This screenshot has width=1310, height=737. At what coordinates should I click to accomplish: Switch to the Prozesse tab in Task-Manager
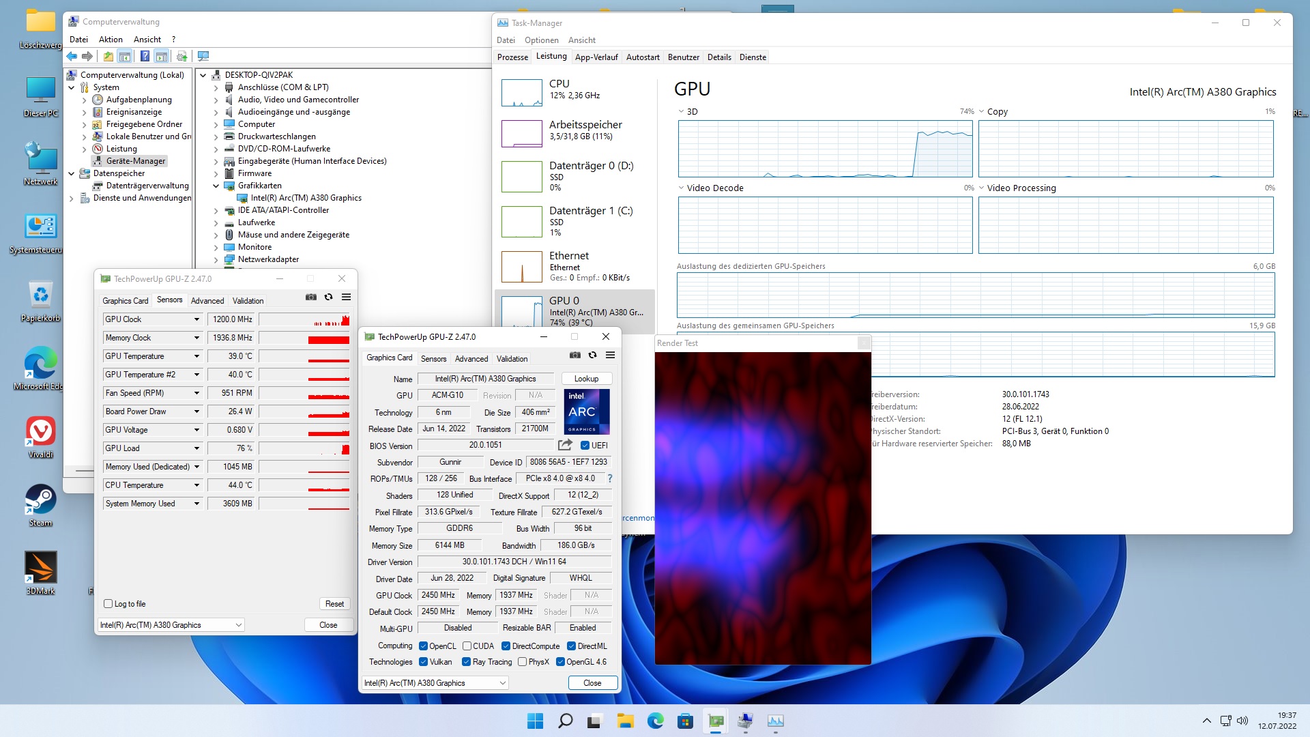[x=512, y=57]
